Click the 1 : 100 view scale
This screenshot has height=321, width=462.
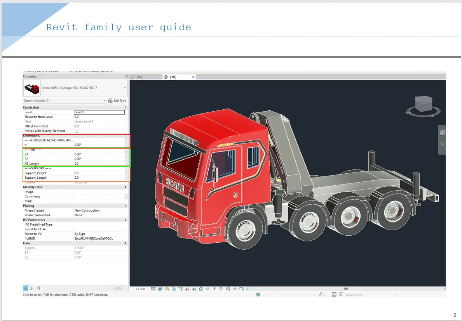point(140,289)
